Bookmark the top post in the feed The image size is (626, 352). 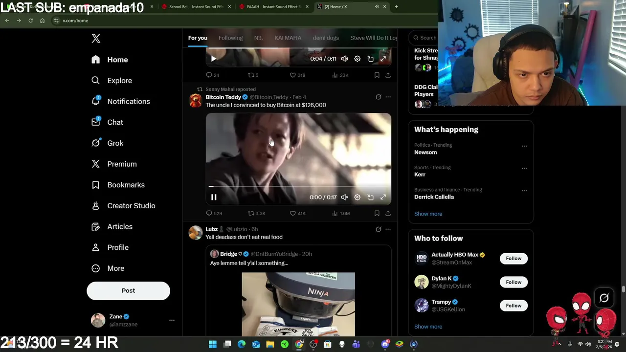[x=377, y=75]
